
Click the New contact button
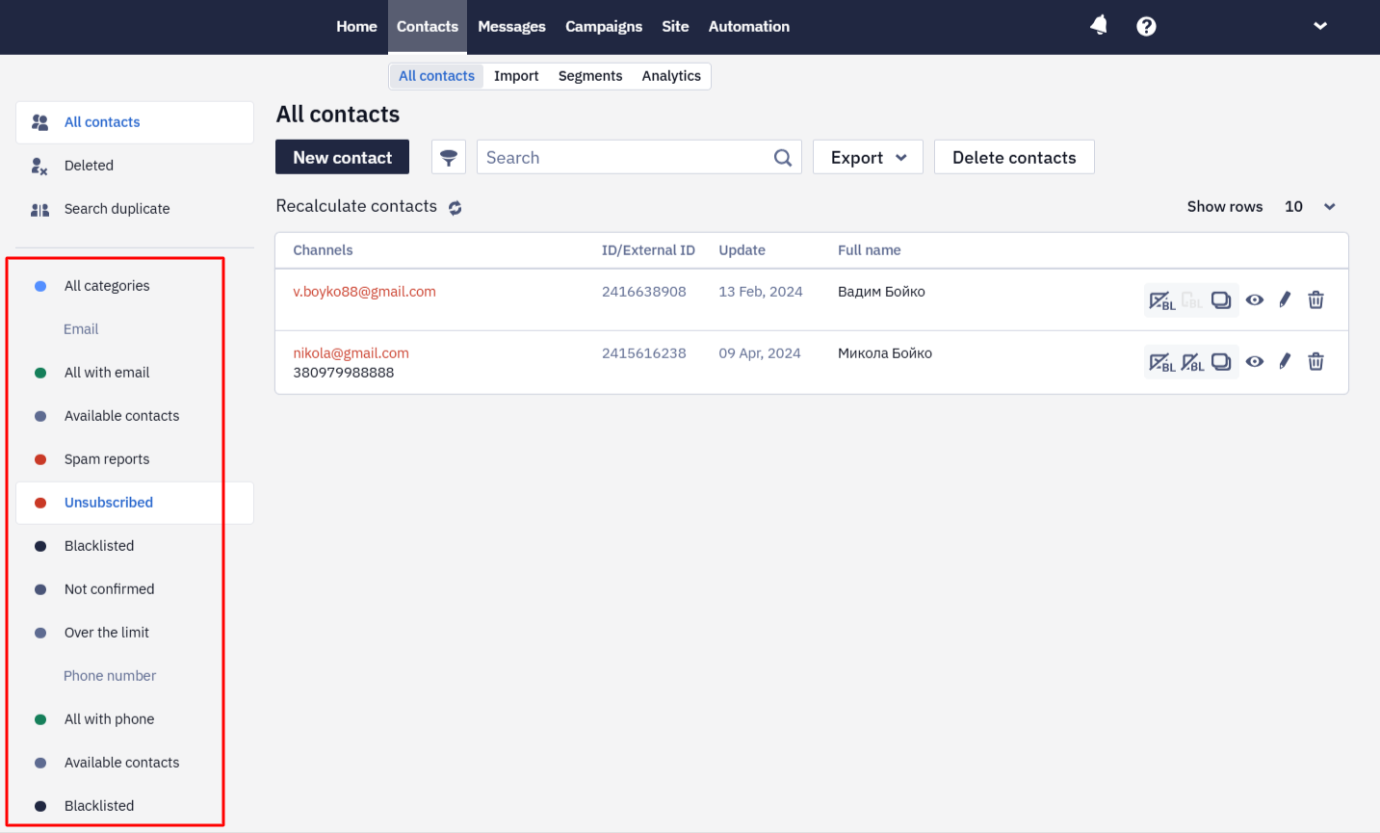(342, 157)
